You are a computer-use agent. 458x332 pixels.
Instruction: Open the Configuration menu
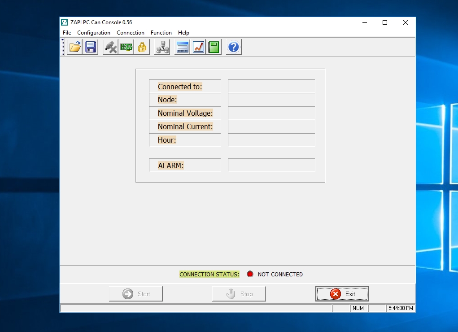coord(94,33)
